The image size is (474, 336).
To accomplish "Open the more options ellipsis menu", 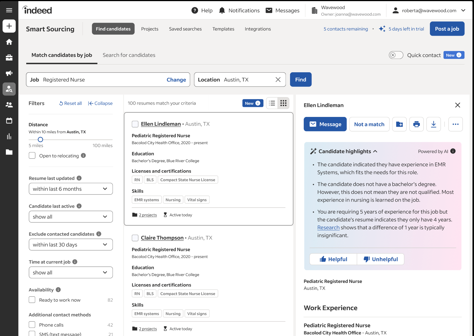I will [x=455, y=124].
